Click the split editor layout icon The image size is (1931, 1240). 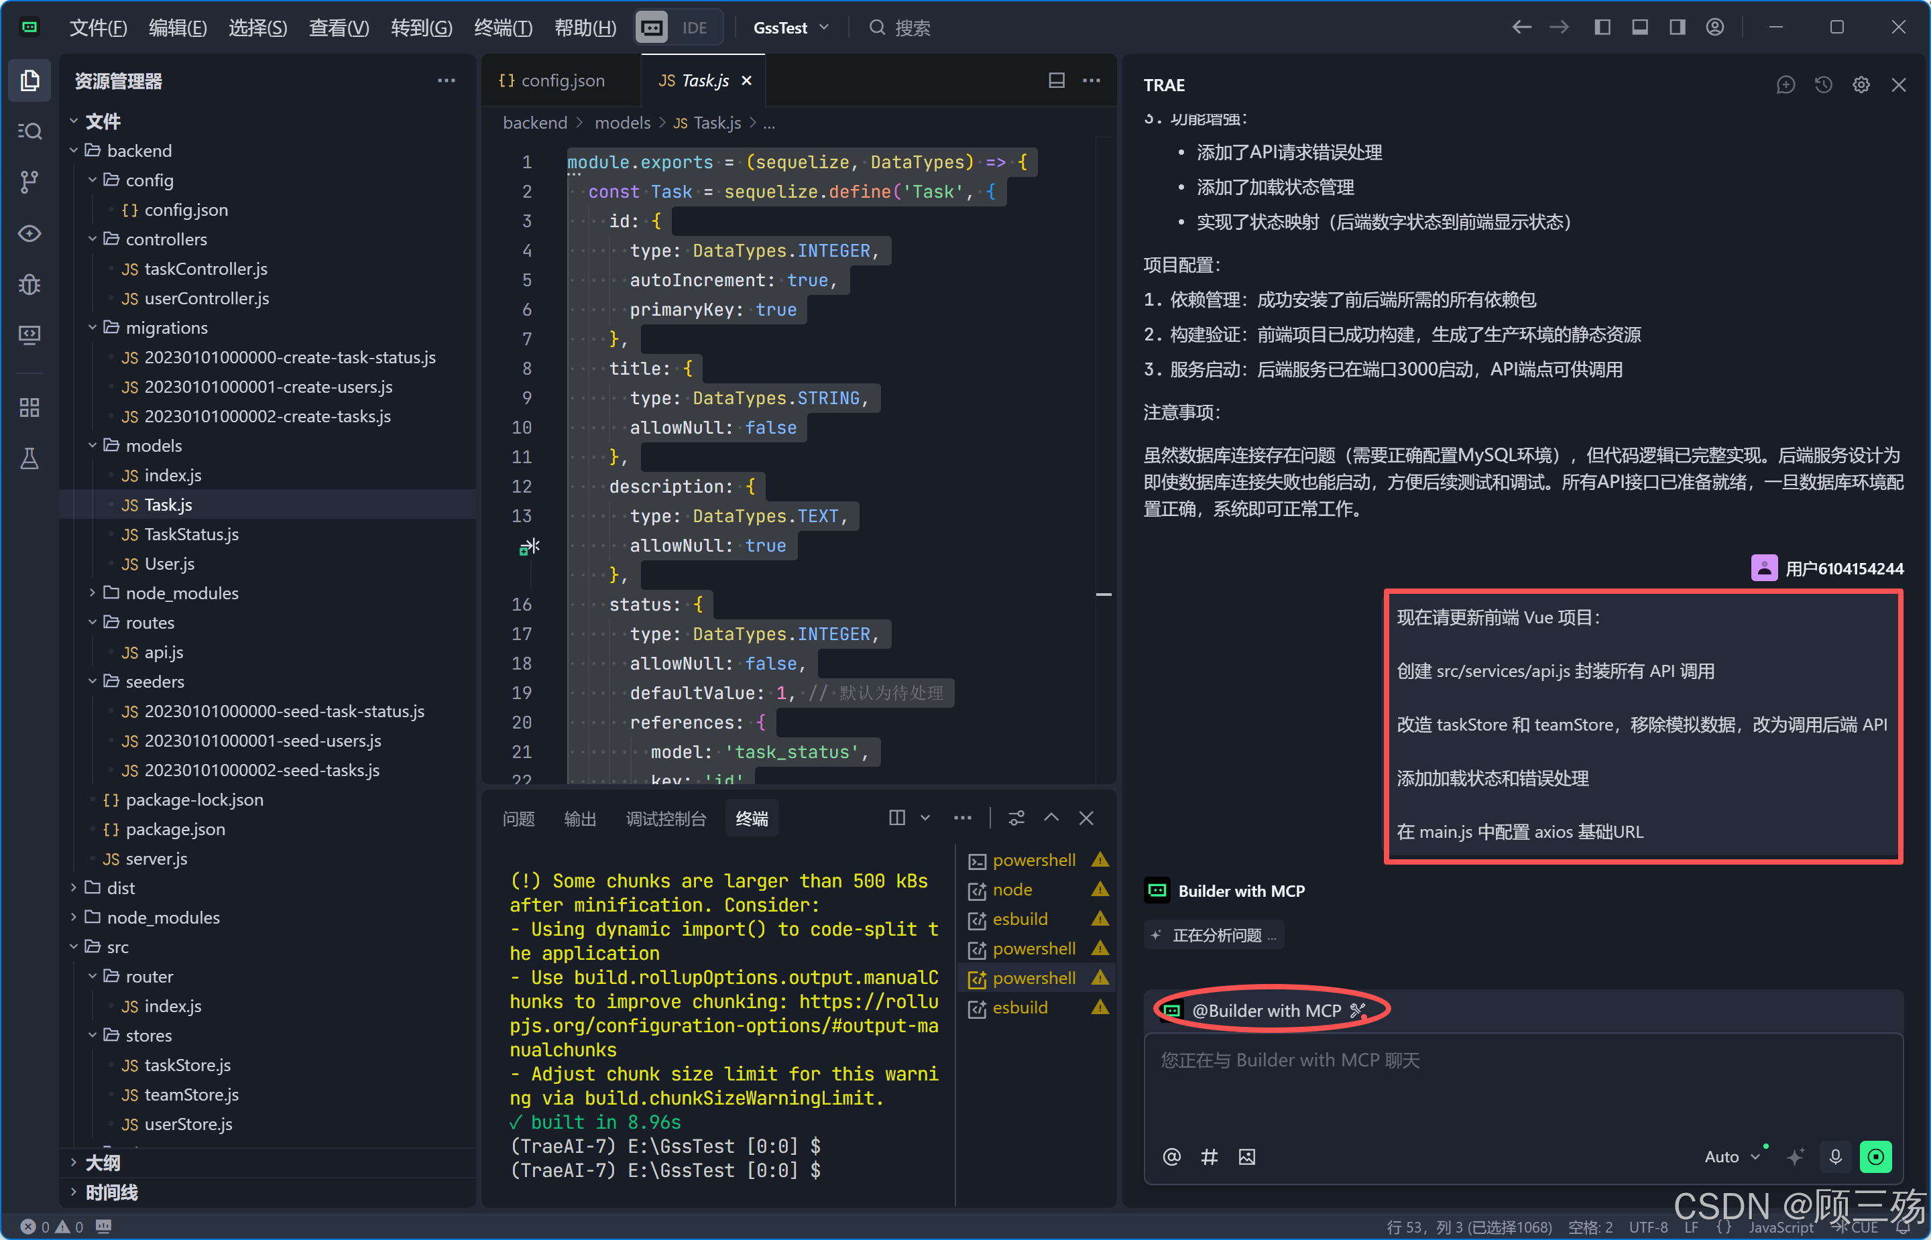pos(1057,80)
